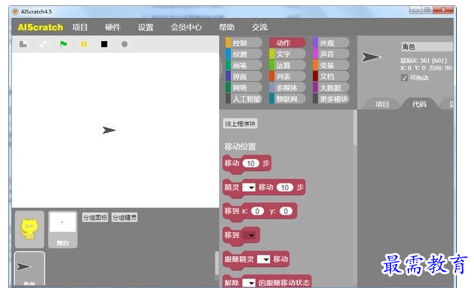Open the 控制 block category
474x288 pixels.
click(x=244, y=43)
